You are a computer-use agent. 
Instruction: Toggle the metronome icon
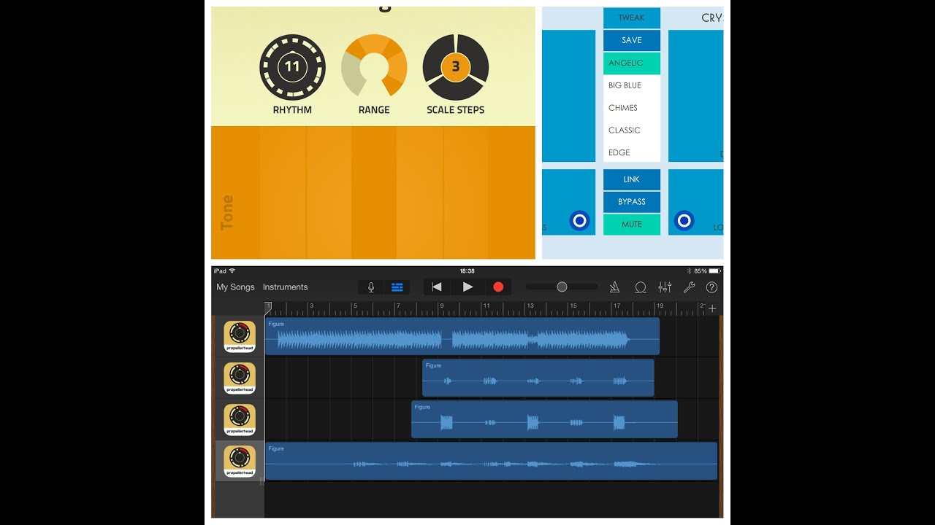[614, 287]
